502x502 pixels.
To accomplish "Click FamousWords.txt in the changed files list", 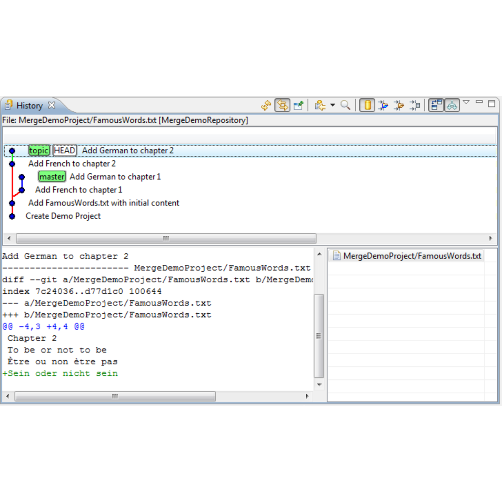I will (412, 256).
